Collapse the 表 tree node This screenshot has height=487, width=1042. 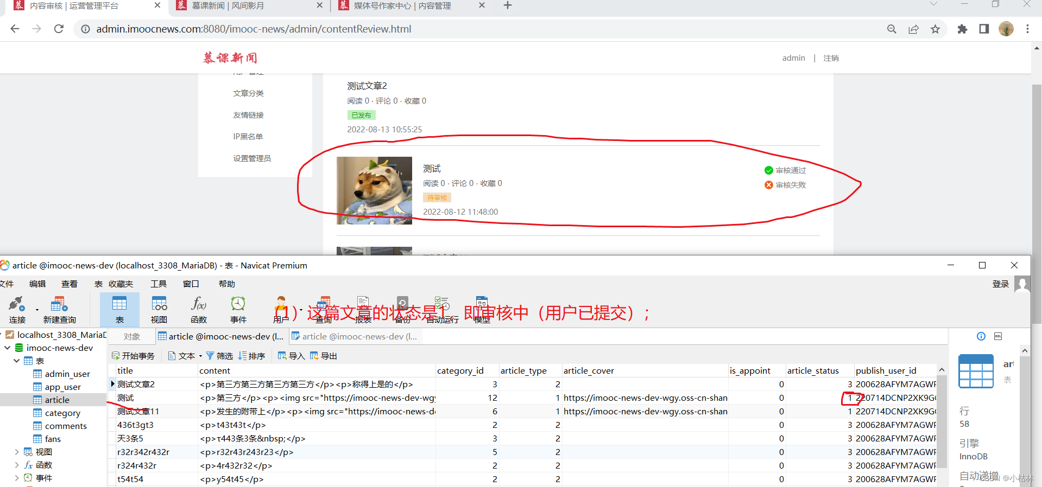[x=17, y=361]
